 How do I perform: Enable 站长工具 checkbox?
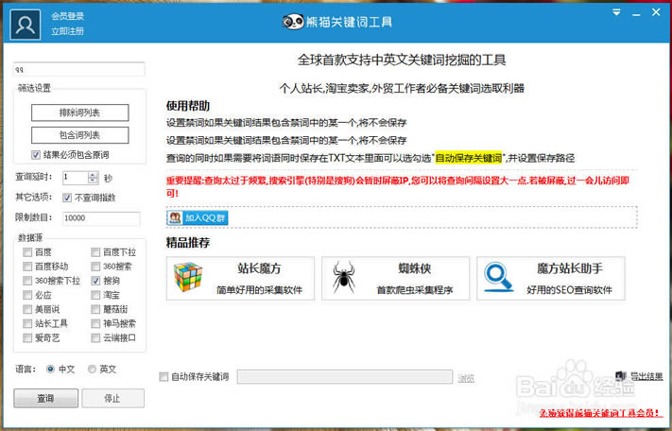tap(27, 323)
